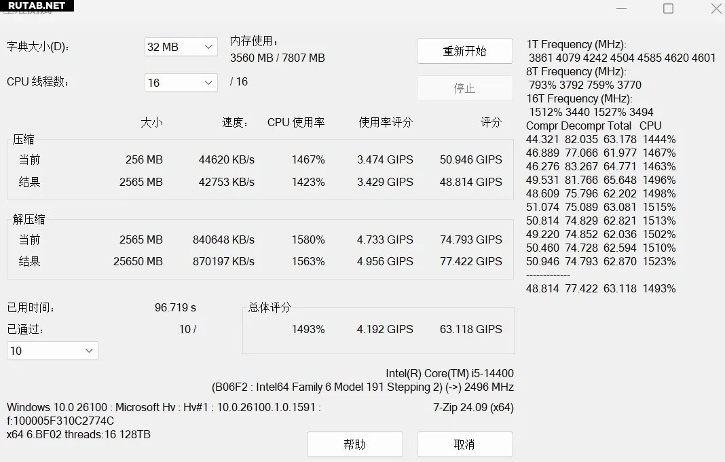
Task: Open the passes count dropdown showing 10
Action: 52,351
